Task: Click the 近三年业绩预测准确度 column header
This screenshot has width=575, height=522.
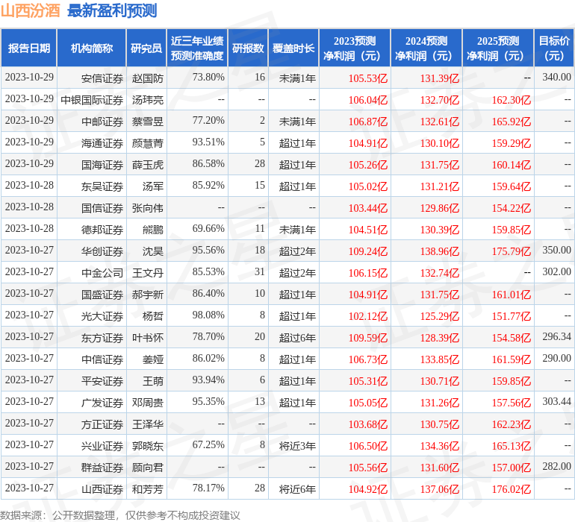Action: pyautogui.click(x=197, y=48)
